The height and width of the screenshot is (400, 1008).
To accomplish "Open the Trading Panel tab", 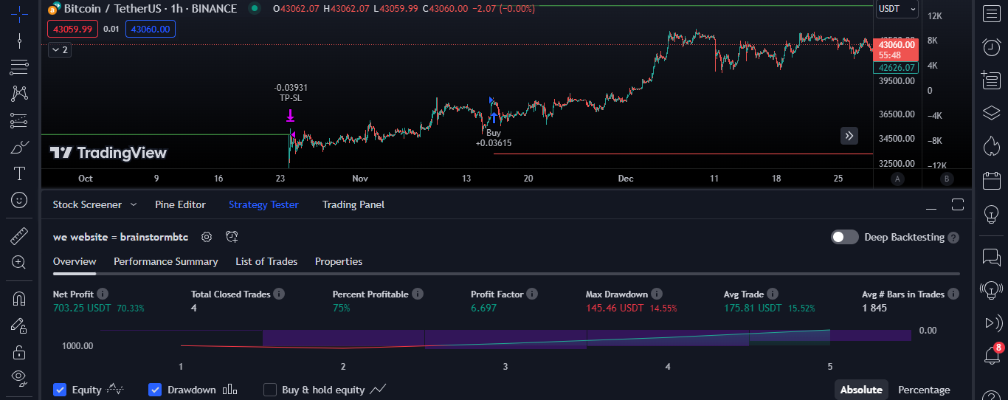I will click(353, 204).
